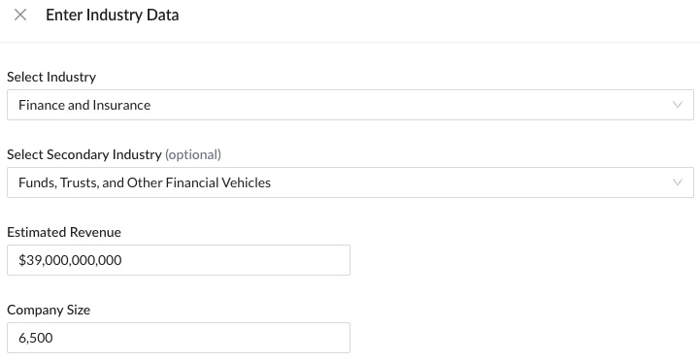Click the chevron on Finance and Insurance field
The width and height of the screenshot is (700, 362).
[678, 105]
